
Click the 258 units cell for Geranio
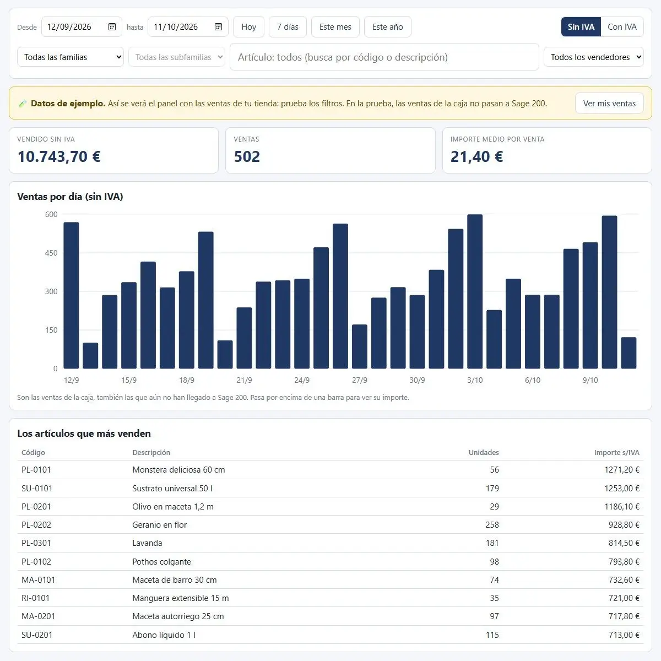click(x=492, y=524)
